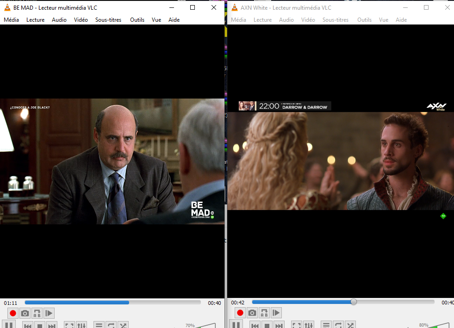Take a snapshot in the BE MAD window
This screenshot has width=454, height=328.
pyautogui.click(x=25, y=313)
